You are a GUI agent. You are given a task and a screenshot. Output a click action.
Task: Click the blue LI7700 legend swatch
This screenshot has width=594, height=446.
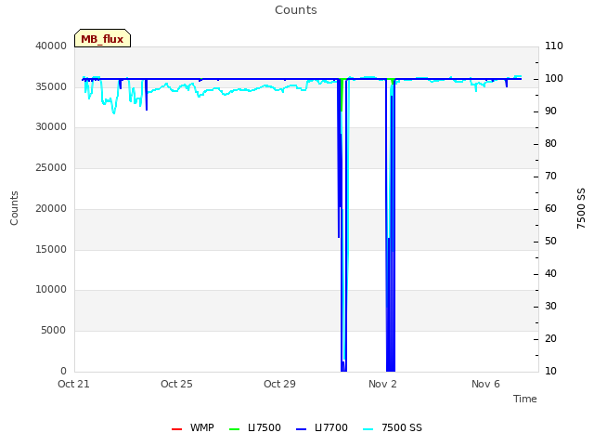point(301,429)
